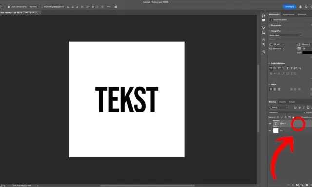
Task: Toggle the Strikethrough text button
Action: 292,68
